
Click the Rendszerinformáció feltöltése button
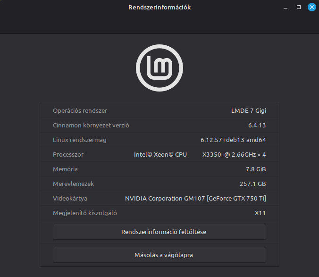[159, 232]
